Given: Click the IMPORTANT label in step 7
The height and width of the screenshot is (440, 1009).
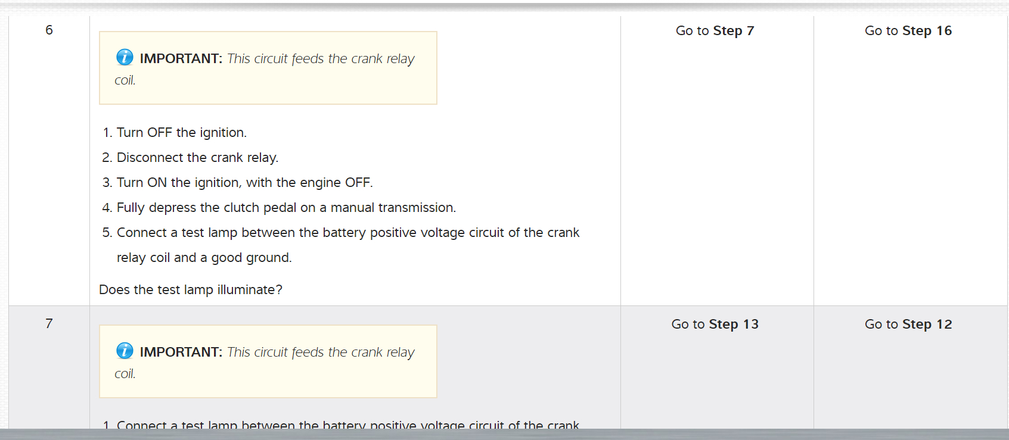Looking at the screenshot, I should tap(181, 352).
